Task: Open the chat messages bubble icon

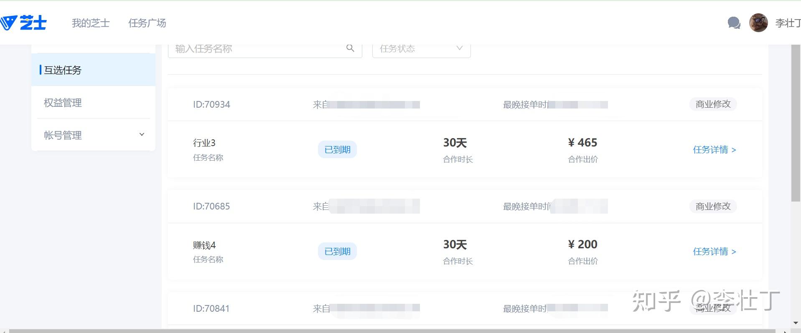Action: click(x=734, y=23)
